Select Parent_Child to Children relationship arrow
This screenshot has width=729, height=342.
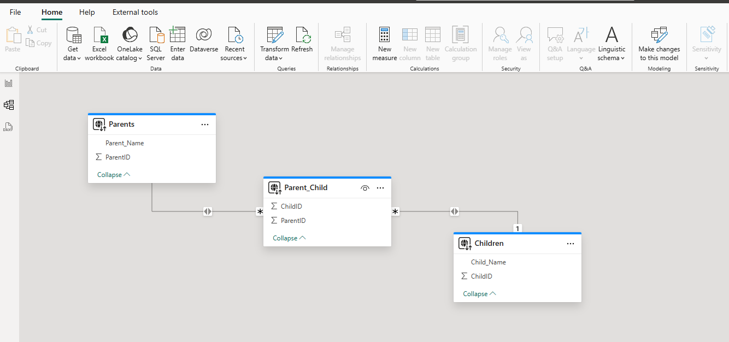[455, 211]
